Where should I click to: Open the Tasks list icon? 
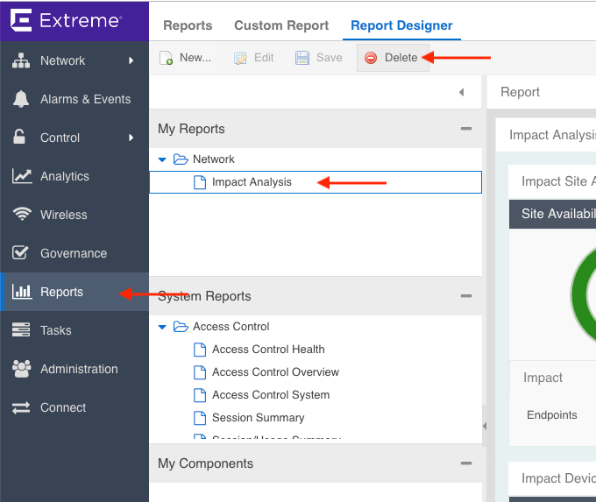[x=21, y=330]
